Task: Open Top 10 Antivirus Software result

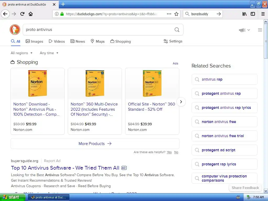Action: pyautogui.click(x=65, y=168)
